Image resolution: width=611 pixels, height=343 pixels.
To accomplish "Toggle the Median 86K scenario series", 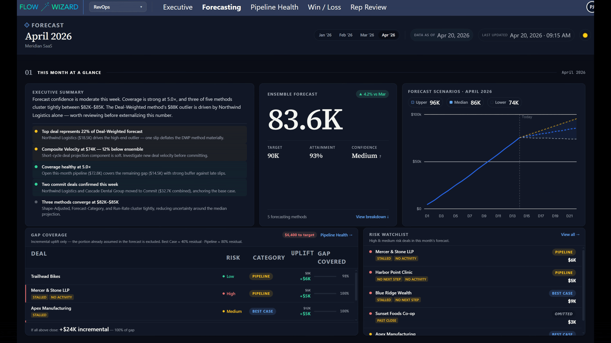I will pyautogui.click(x=465, y=102).
